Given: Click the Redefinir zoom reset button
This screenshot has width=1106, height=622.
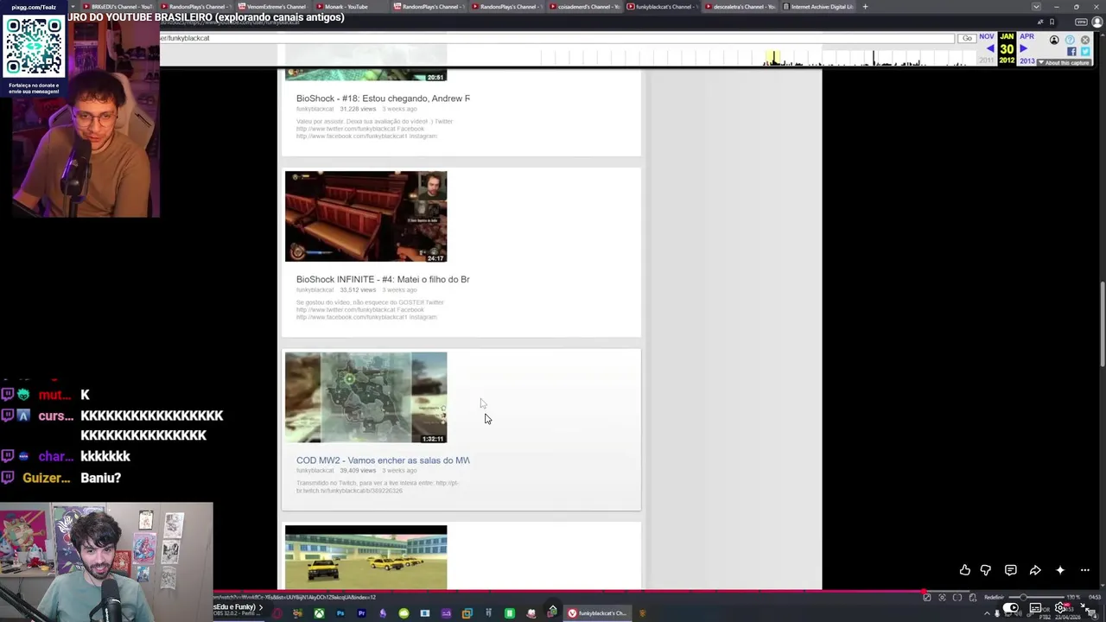Looking at the screenshot, I should 995,598.
